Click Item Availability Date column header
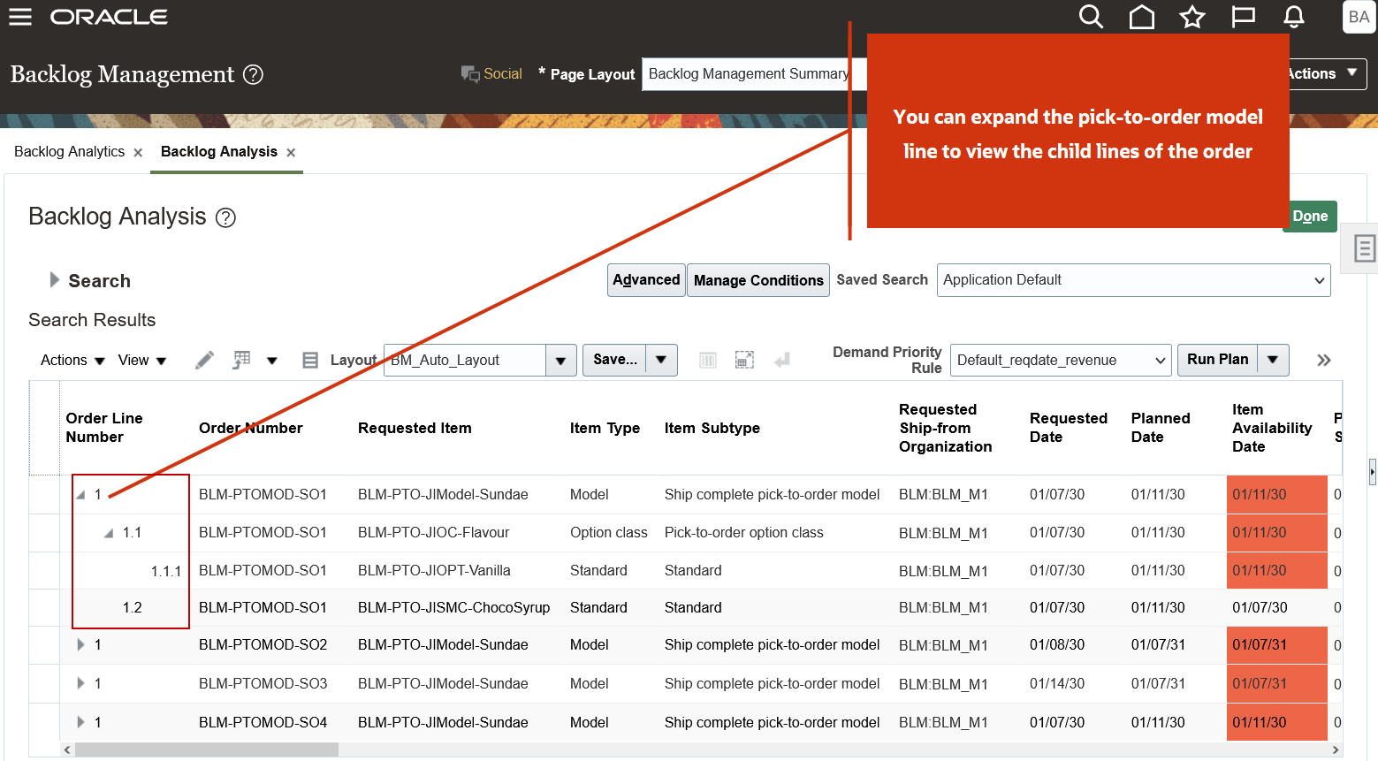The width and height of the screenshot is (1378, 761). 1272,428
